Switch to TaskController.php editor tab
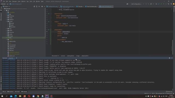 pos(92,7)
